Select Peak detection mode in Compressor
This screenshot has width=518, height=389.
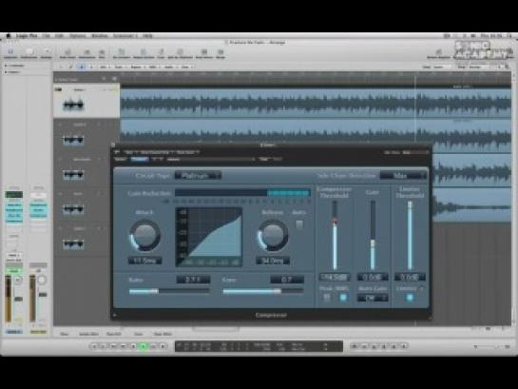click(x=326, y=298)
